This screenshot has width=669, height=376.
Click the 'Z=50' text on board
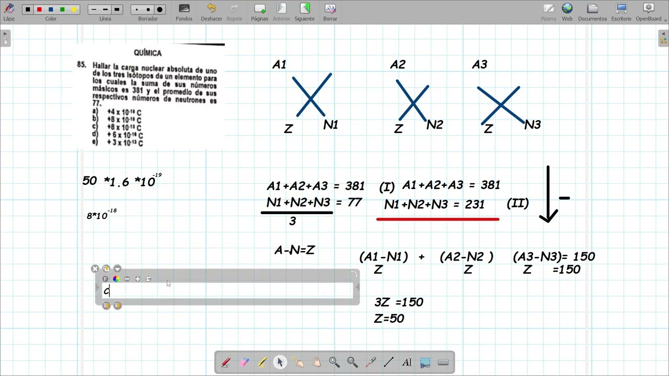[x=389, y=319]
